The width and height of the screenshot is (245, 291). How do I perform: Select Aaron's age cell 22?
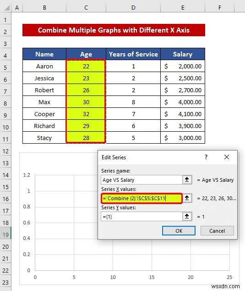click(x=86, y=66)
